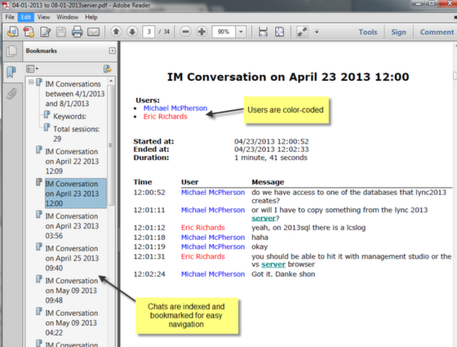Screen dimensions: 457x347
Task: Open the Window menu
Action: (x=67, y=17)
